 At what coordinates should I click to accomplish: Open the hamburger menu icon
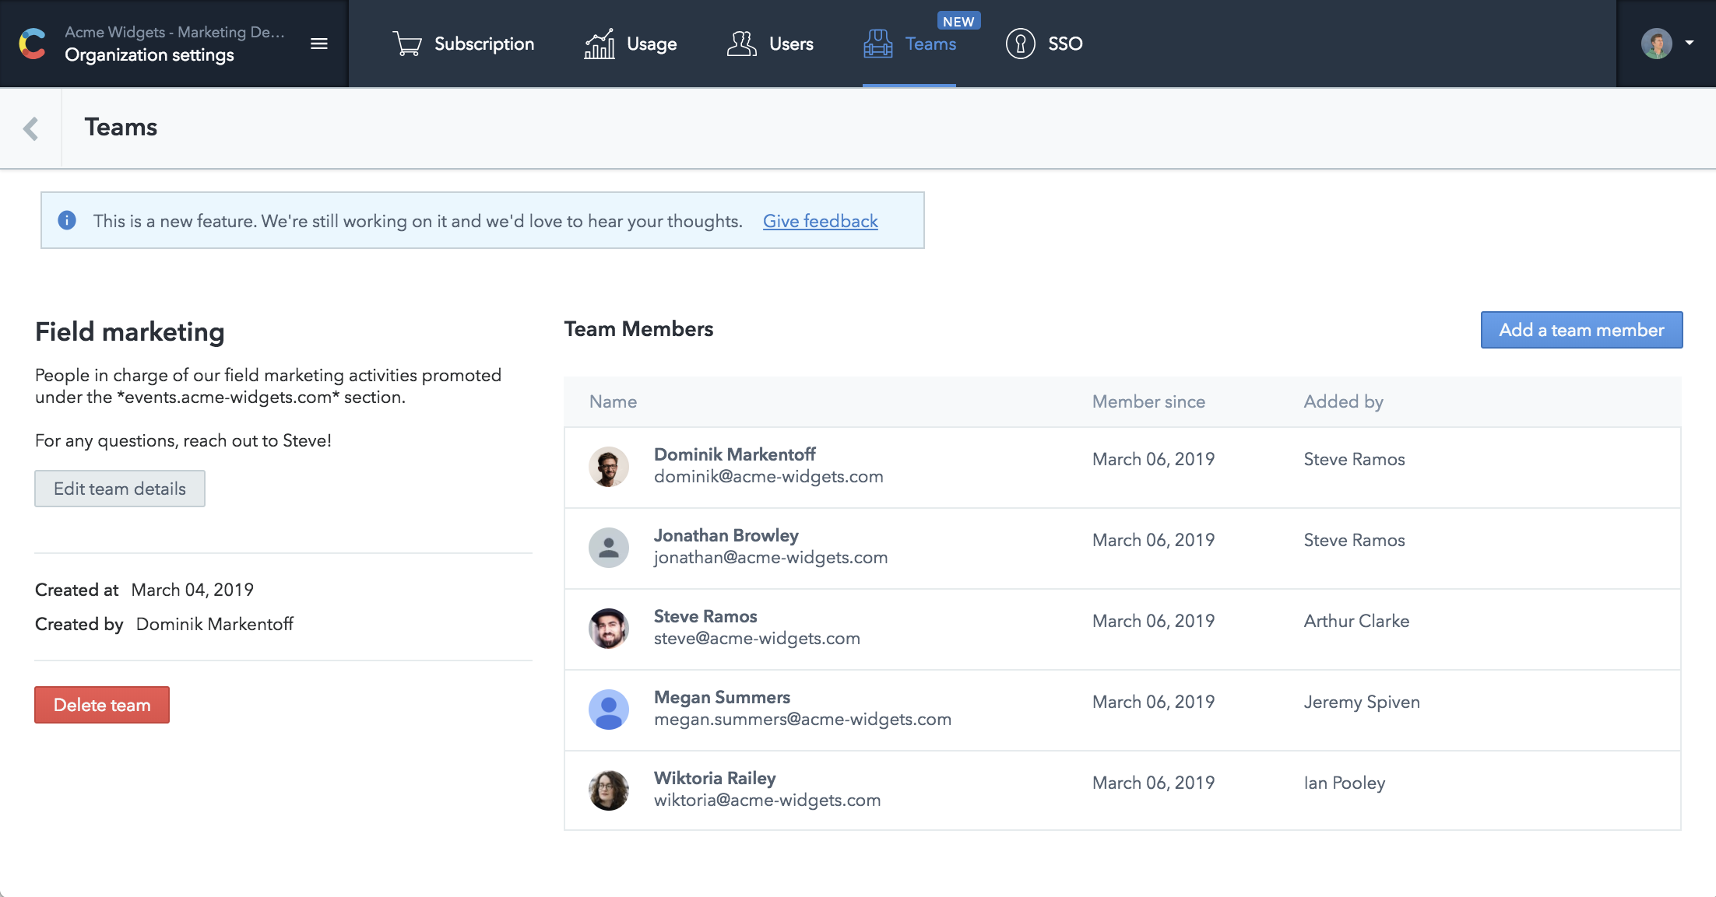318,44
